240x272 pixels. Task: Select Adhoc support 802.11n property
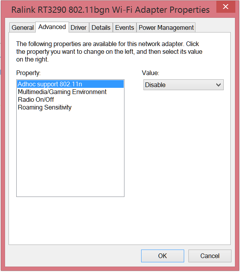(71, 84)
